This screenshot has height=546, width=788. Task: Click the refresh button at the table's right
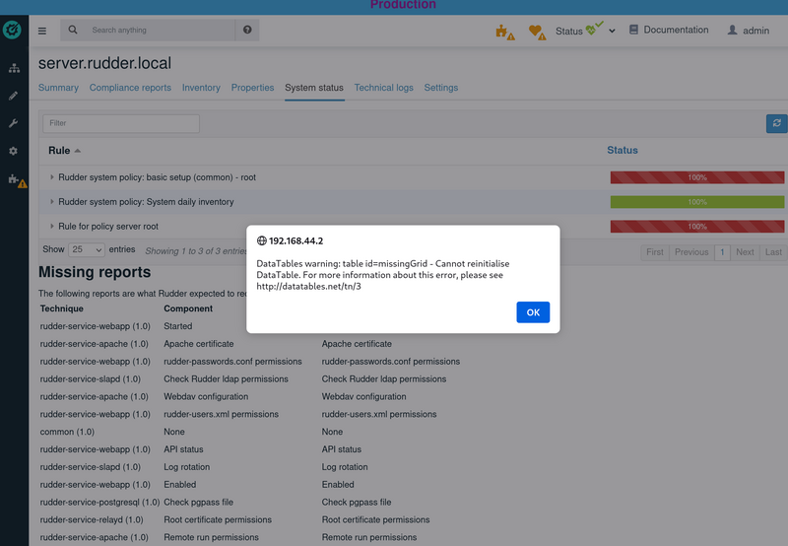coord(776,123)
